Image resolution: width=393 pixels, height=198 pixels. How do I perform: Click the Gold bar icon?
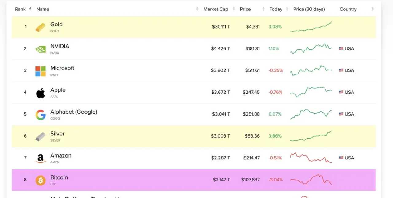[x=41, y=27]
